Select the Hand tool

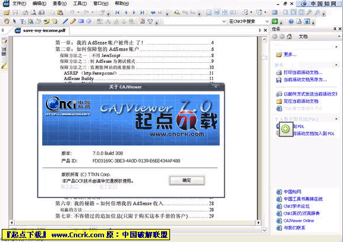[x=7, y=21]
